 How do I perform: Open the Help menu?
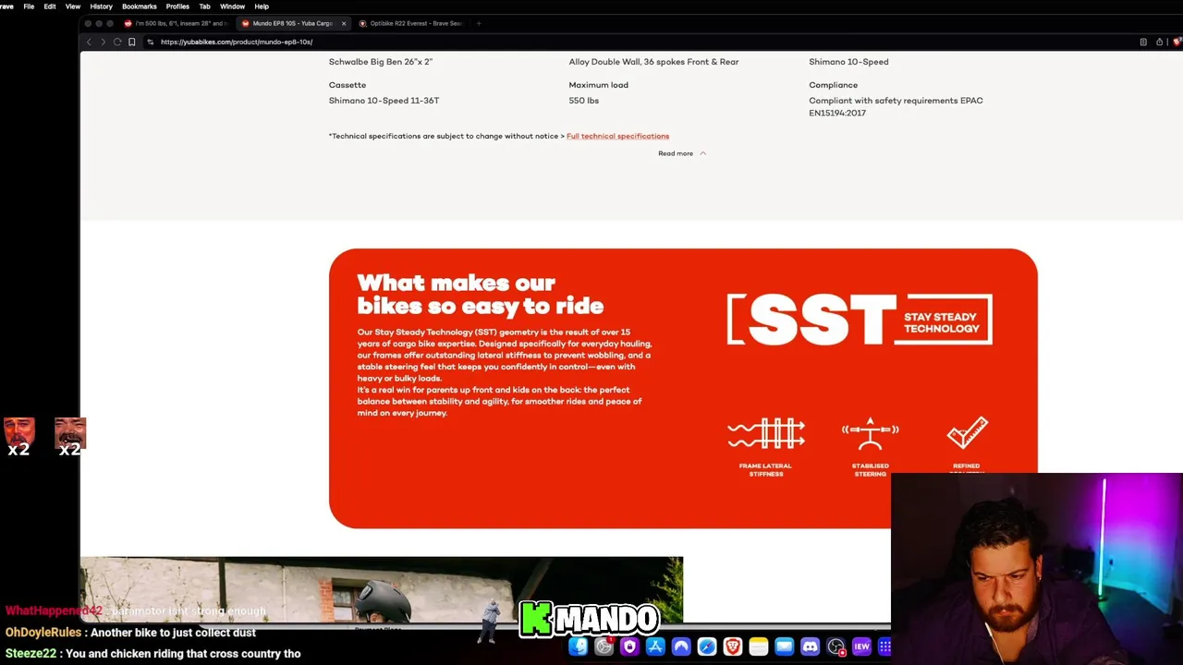pyautogui.click(x=262, y=6)
